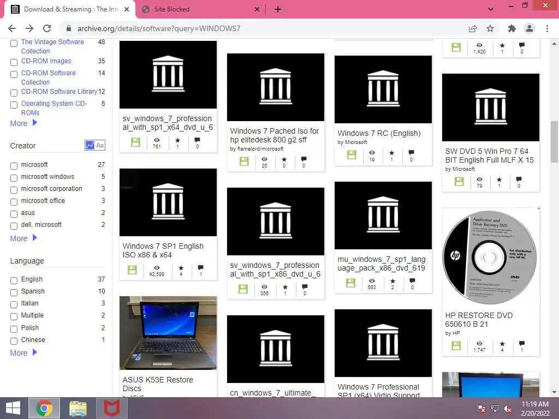
Task: Open the Chrome three-dot menu
Action: pos(547,28)
